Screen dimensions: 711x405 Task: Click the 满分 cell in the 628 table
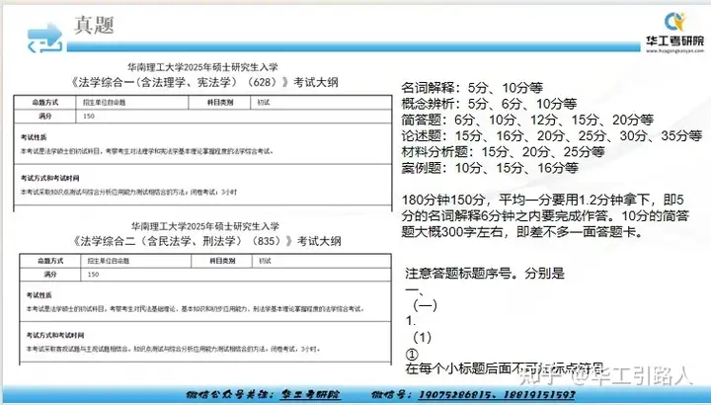[44, 117]
